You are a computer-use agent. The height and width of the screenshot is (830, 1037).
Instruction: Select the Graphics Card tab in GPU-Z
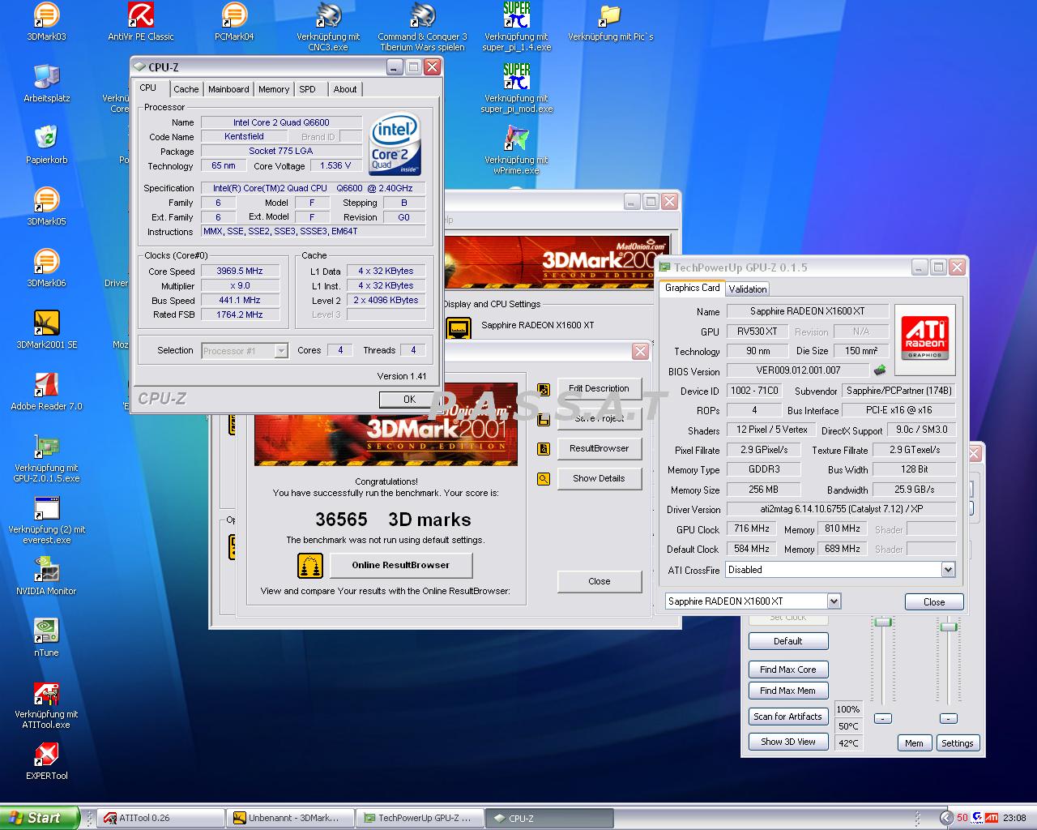tap(692, 288)
